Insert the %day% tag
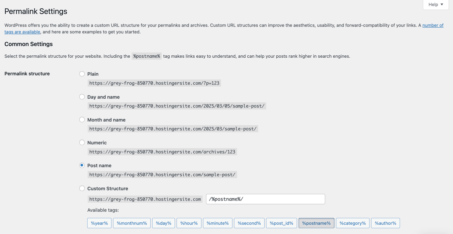Viewport: 453px width, 234px height. click(x=163, y=223)
